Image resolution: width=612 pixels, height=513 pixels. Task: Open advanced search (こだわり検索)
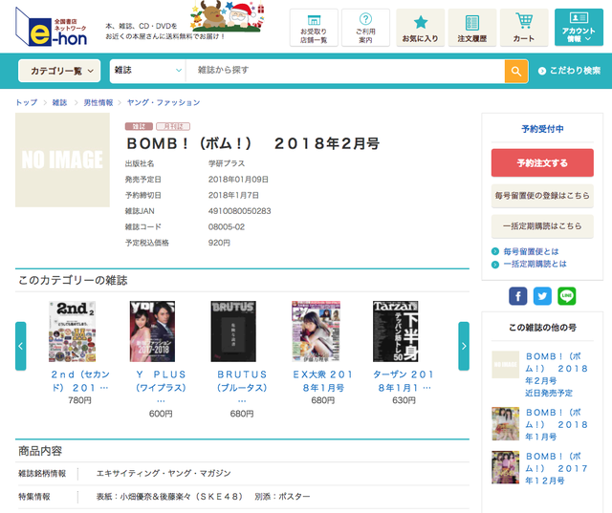(x=569, y=71)
